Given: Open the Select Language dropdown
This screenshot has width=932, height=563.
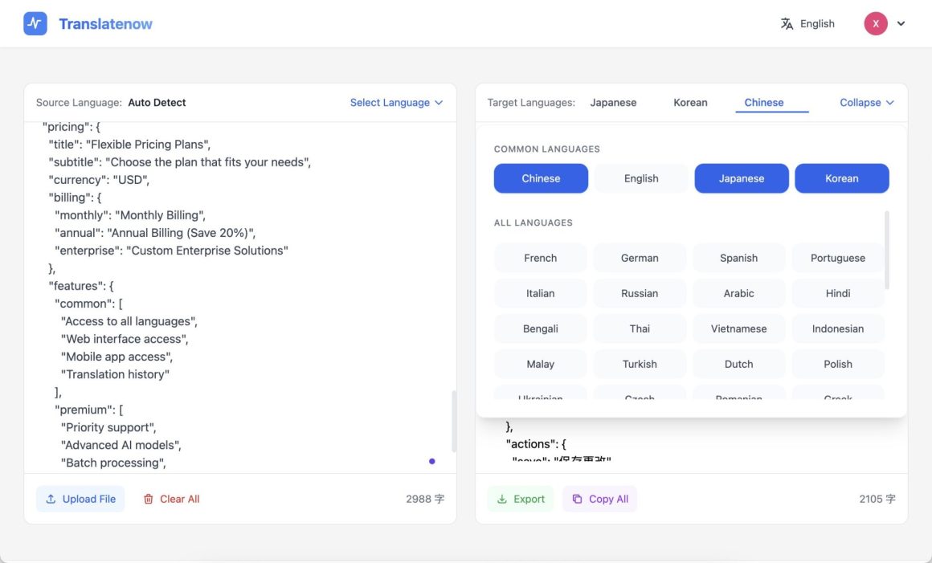Looking at the screenshot, I should 396,102.
